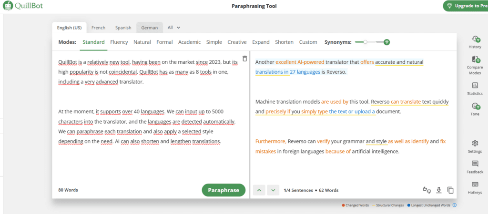Open the Tone analysis icon
488x214 pixels.
click(475, 107)
